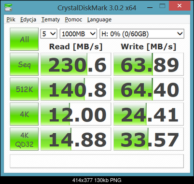Screen dimensions: 194x184
Task: Close the CrystalDiskMark window
Action: [180, 6]
